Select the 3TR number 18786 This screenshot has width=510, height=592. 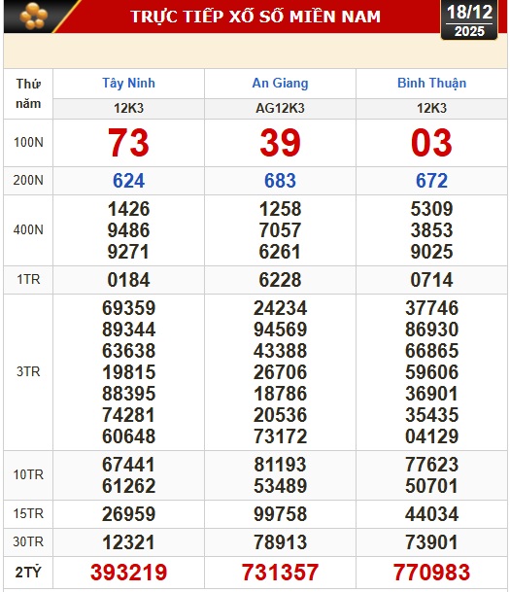pos(281,394)
